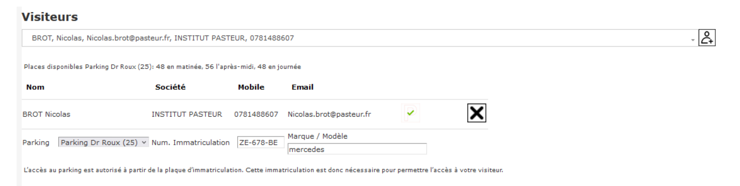Click the Places disponibles Parking Dr Roux text
The width and height of the screenshot is (740, 186).
(x=162, y=67)
